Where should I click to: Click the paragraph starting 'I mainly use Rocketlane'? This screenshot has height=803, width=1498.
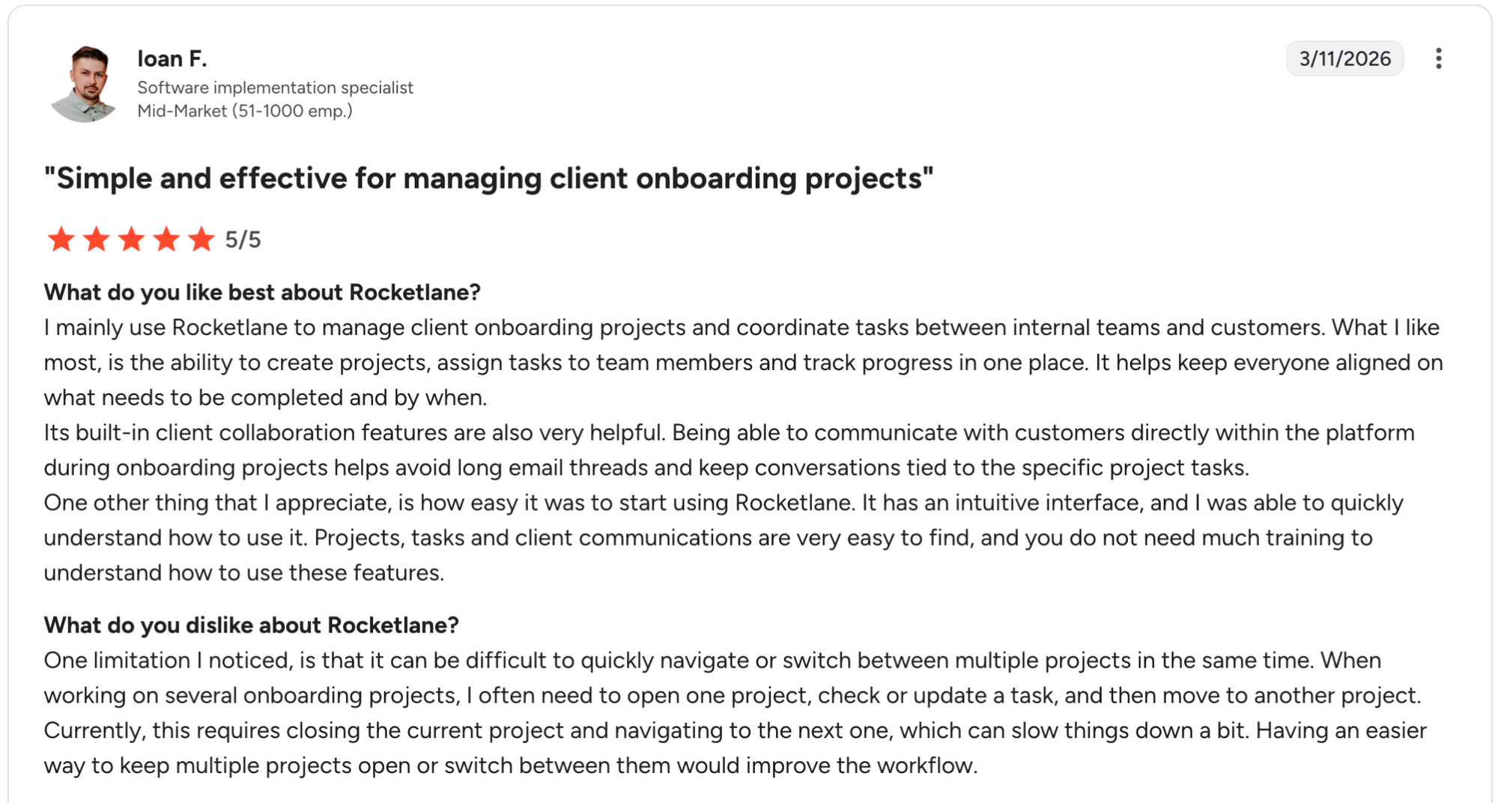point(743,363)
